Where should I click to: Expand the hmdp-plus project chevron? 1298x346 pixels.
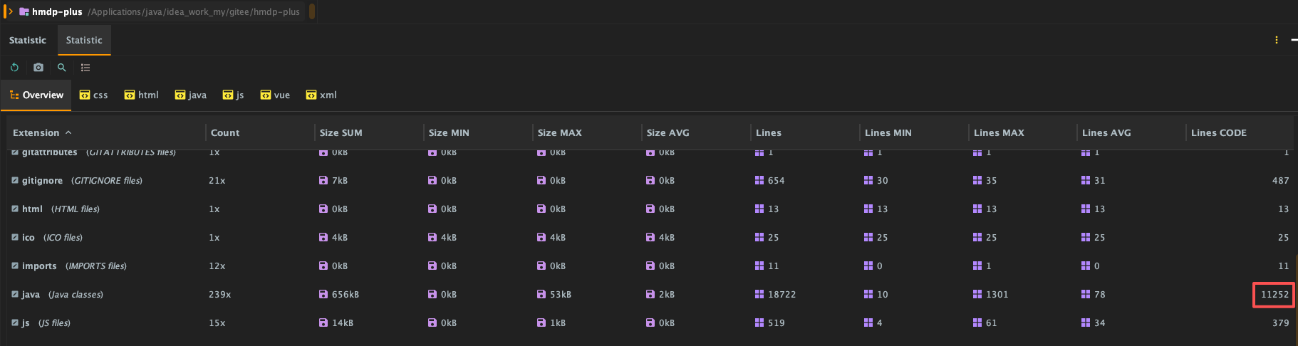11,11
